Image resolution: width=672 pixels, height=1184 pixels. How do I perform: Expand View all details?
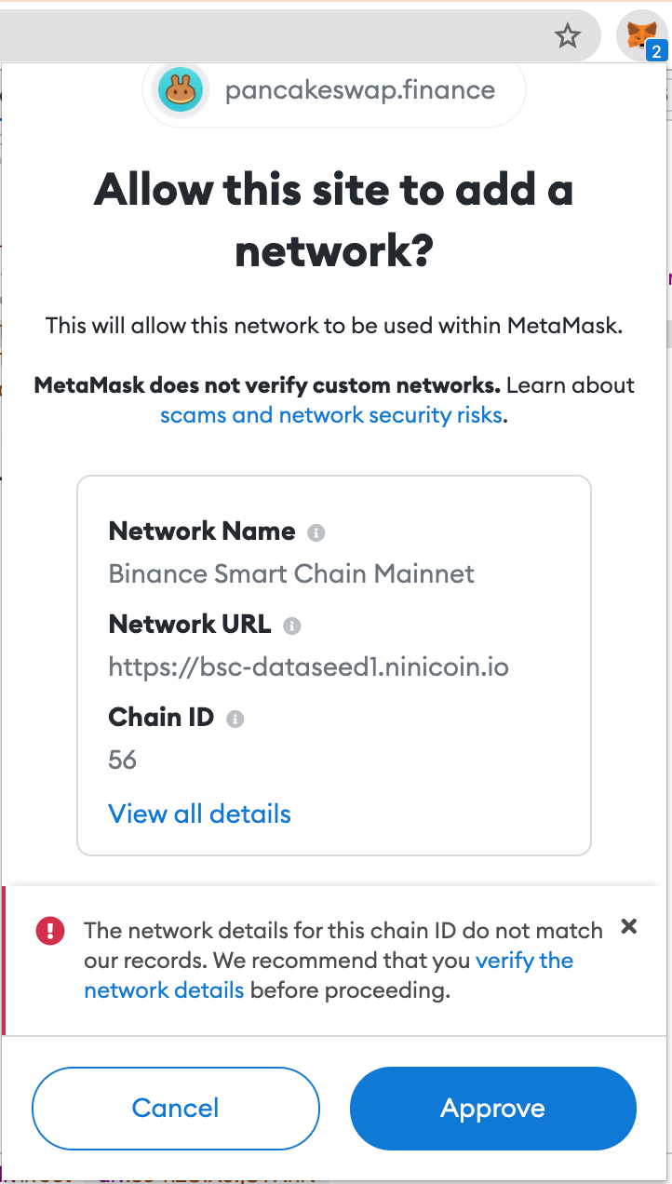(200, 814)
